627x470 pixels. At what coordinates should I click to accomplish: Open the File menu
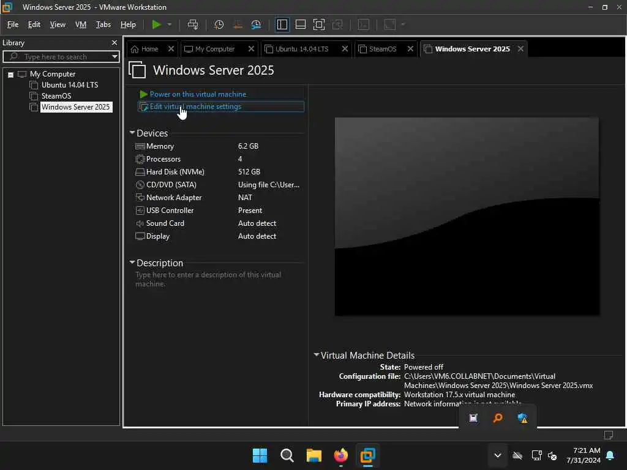(13, 24)
